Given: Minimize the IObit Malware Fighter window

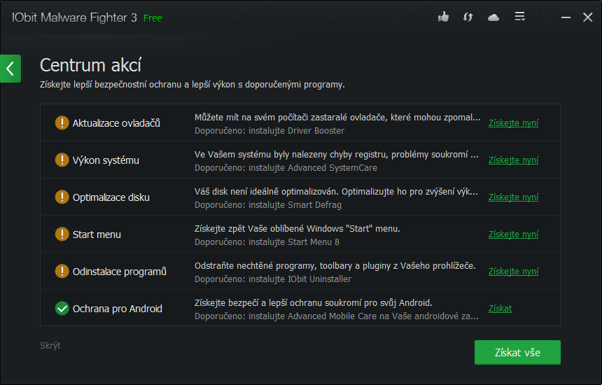Looking at the screenshot, I should pyautogui.click(x=564, y=17).
